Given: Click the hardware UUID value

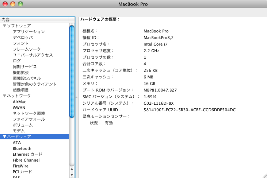Looking at the screenshot, I should point(190,110).
